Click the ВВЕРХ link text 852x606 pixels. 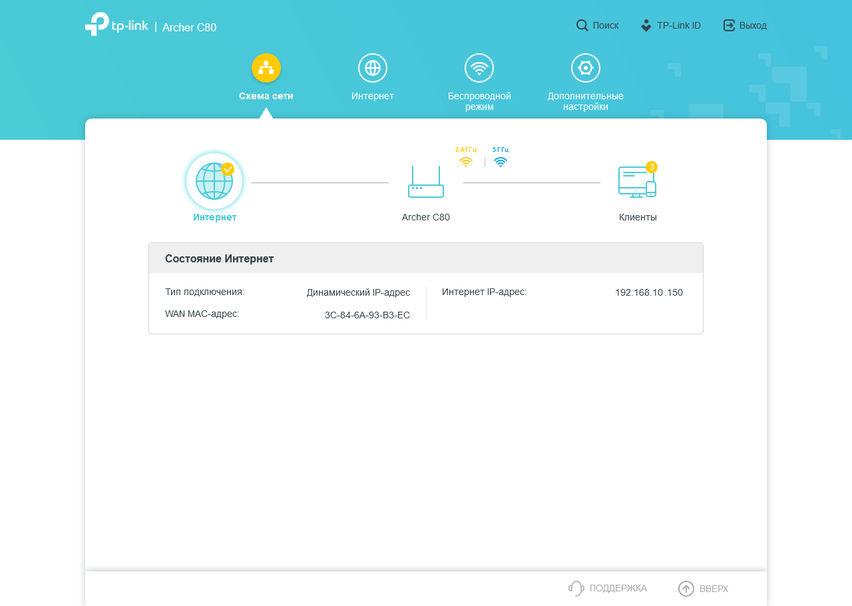[714, 589]
